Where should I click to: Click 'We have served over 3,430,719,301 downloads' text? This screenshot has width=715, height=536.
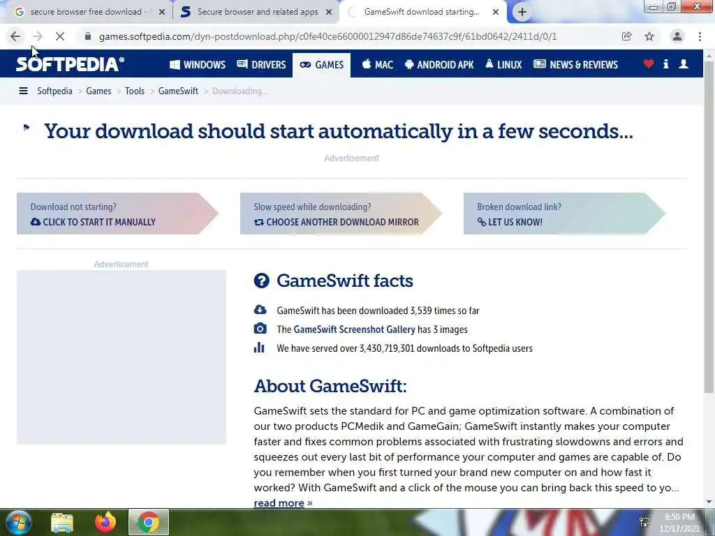tap(404, 348)
